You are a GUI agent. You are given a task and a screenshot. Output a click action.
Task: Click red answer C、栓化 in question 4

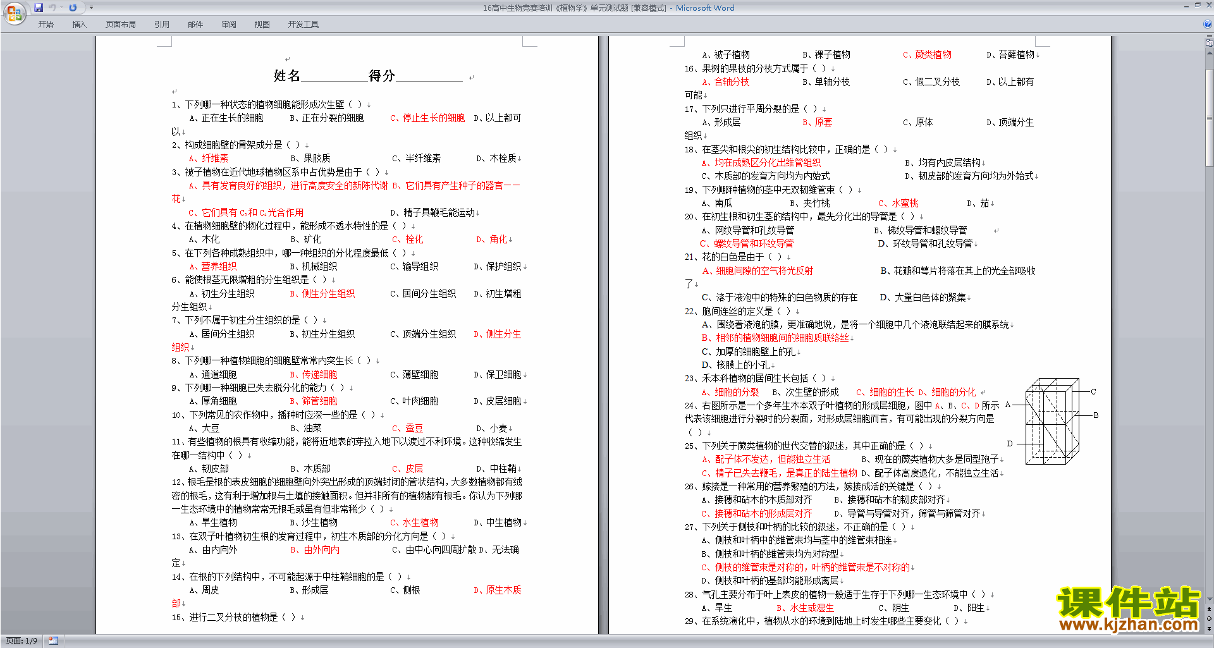pyautogui.click(x=408, y=240)
